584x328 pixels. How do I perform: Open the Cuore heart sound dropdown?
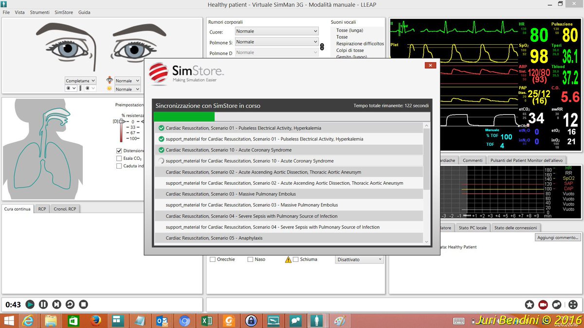point(276,31)
